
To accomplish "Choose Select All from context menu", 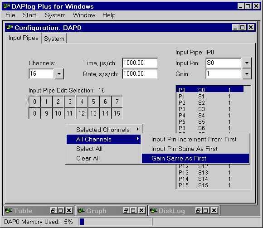I will pyautogui.click(x=103, y=149).
